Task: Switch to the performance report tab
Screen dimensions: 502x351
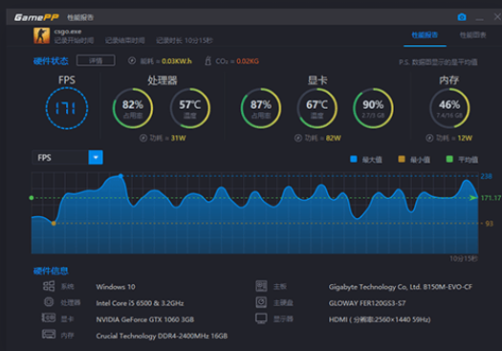Action: [x=425, y=34]
